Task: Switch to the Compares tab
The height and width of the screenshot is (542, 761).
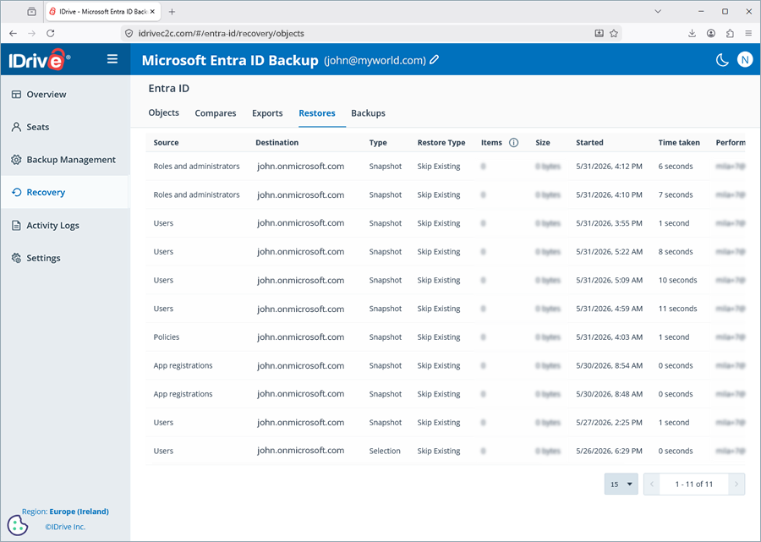Action: pos(216,113)
